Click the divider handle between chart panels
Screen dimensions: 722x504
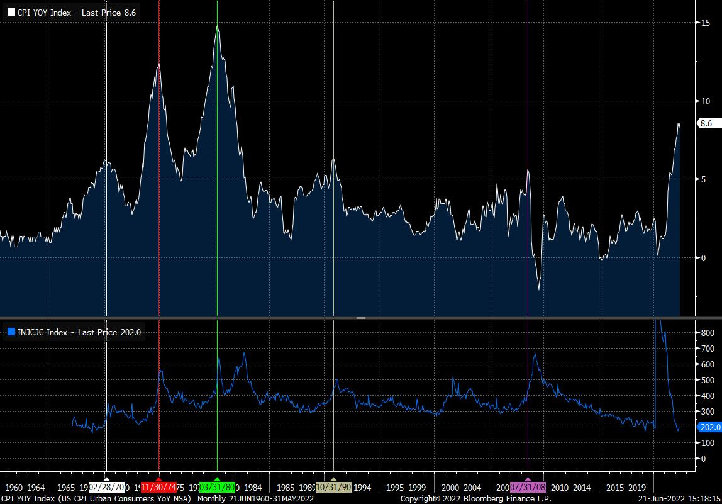click(x=361, y=318)
